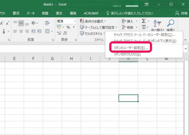Open the currency format dropdown arrow
Image resolution: width=189 pixels, height=135 pixels.
click(x=63, y=27)
